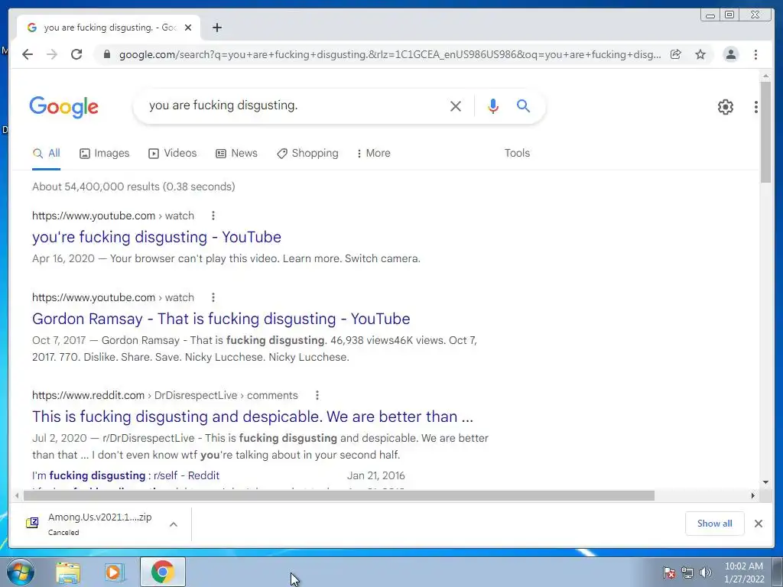Click the horizontal scrollbar thumb
The width and height of the screenshot is (783, 587).
339,495
